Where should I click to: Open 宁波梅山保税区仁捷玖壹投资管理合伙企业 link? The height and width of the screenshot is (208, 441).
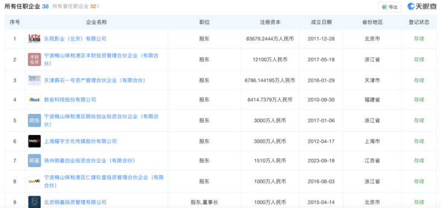(104, 182)
